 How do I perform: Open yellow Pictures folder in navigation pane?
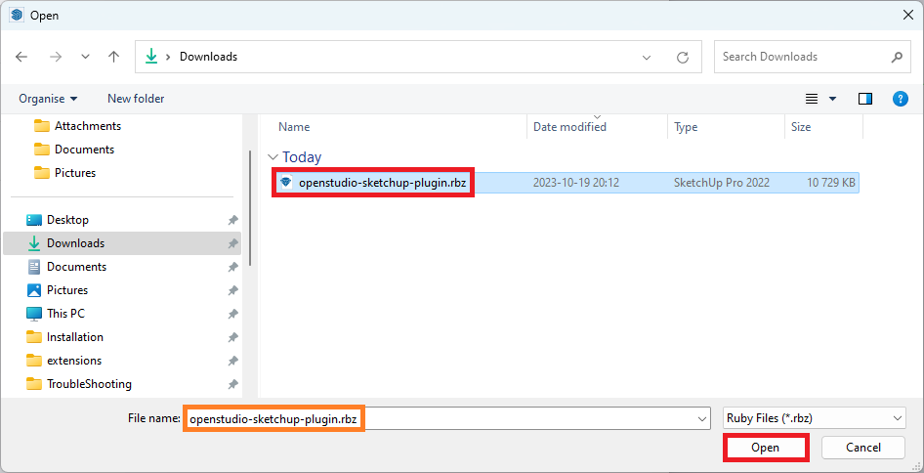click(x=65, y=173)
